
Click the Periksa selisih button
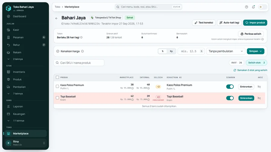click(251, 34)
